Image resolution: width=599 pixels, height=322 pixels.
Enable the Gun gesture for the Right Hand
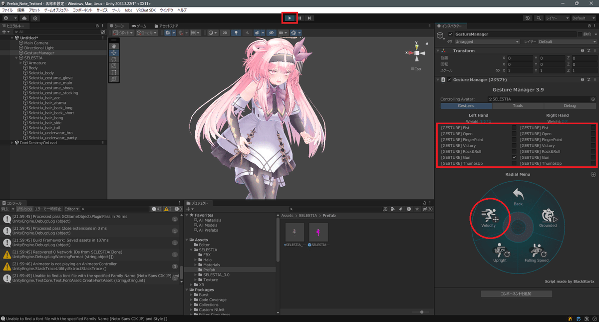click(x=592, y=157)
